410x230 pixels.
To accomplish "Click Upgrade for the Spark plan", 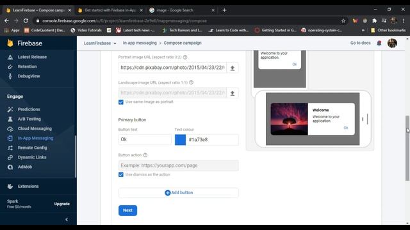I will point(62,204).
